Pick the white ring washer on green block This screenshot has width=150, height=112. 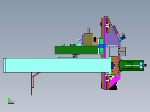coord(63,45)
